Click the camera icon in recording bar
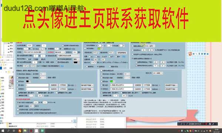The width and height of the screenshot is (222, 133). coord(210,124)
